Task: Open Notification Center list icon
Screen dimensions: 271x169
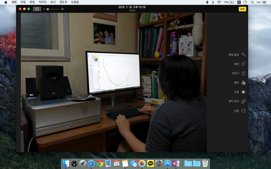Action: 264,2
